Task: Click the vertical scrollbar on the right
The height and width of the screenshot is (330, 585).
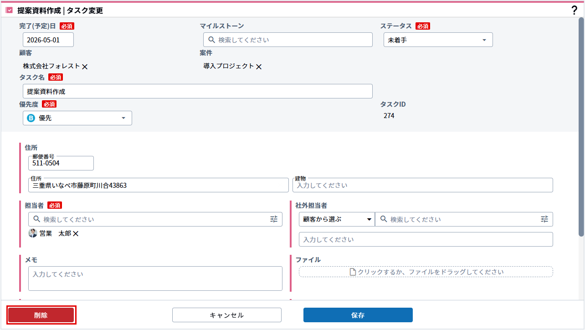Action: point(581,128)
